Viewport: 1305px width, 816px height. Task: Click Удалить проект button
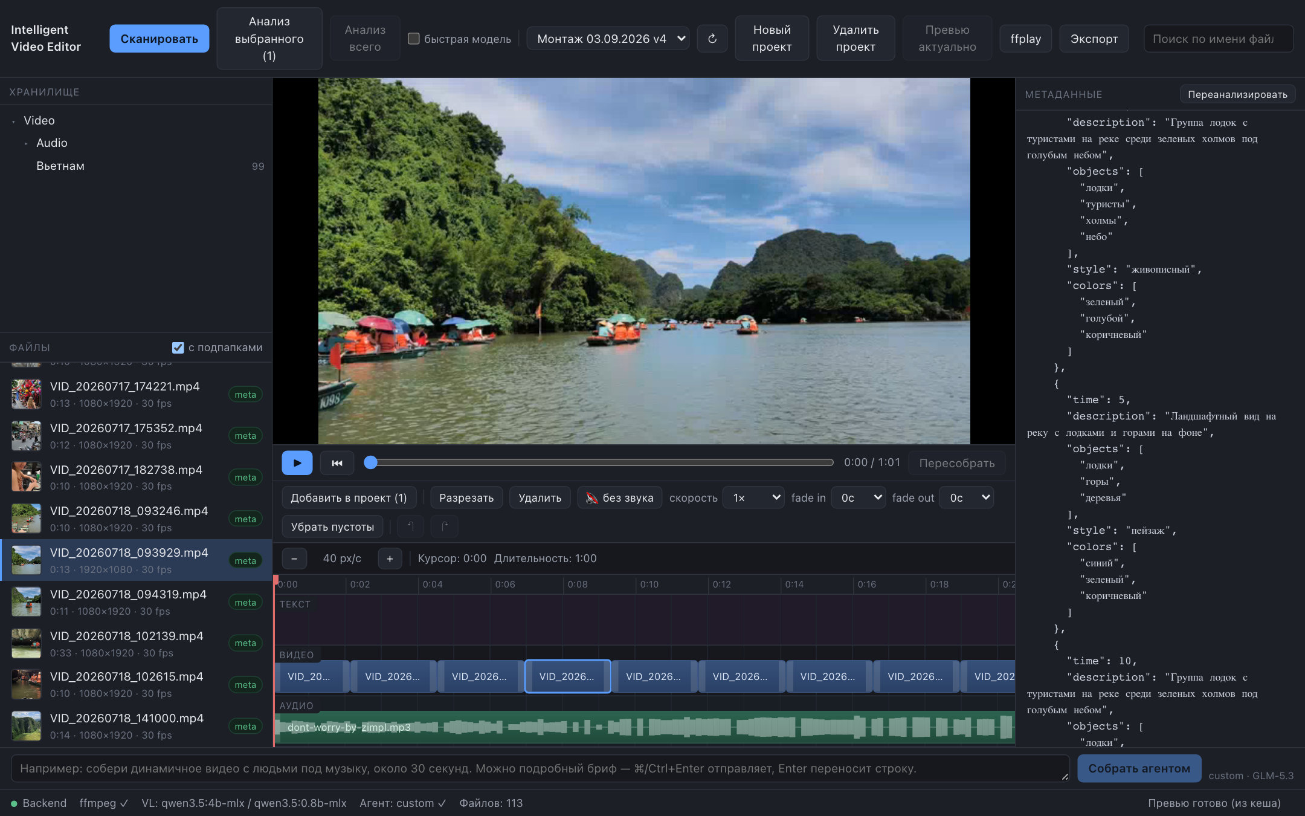[855, 38]
